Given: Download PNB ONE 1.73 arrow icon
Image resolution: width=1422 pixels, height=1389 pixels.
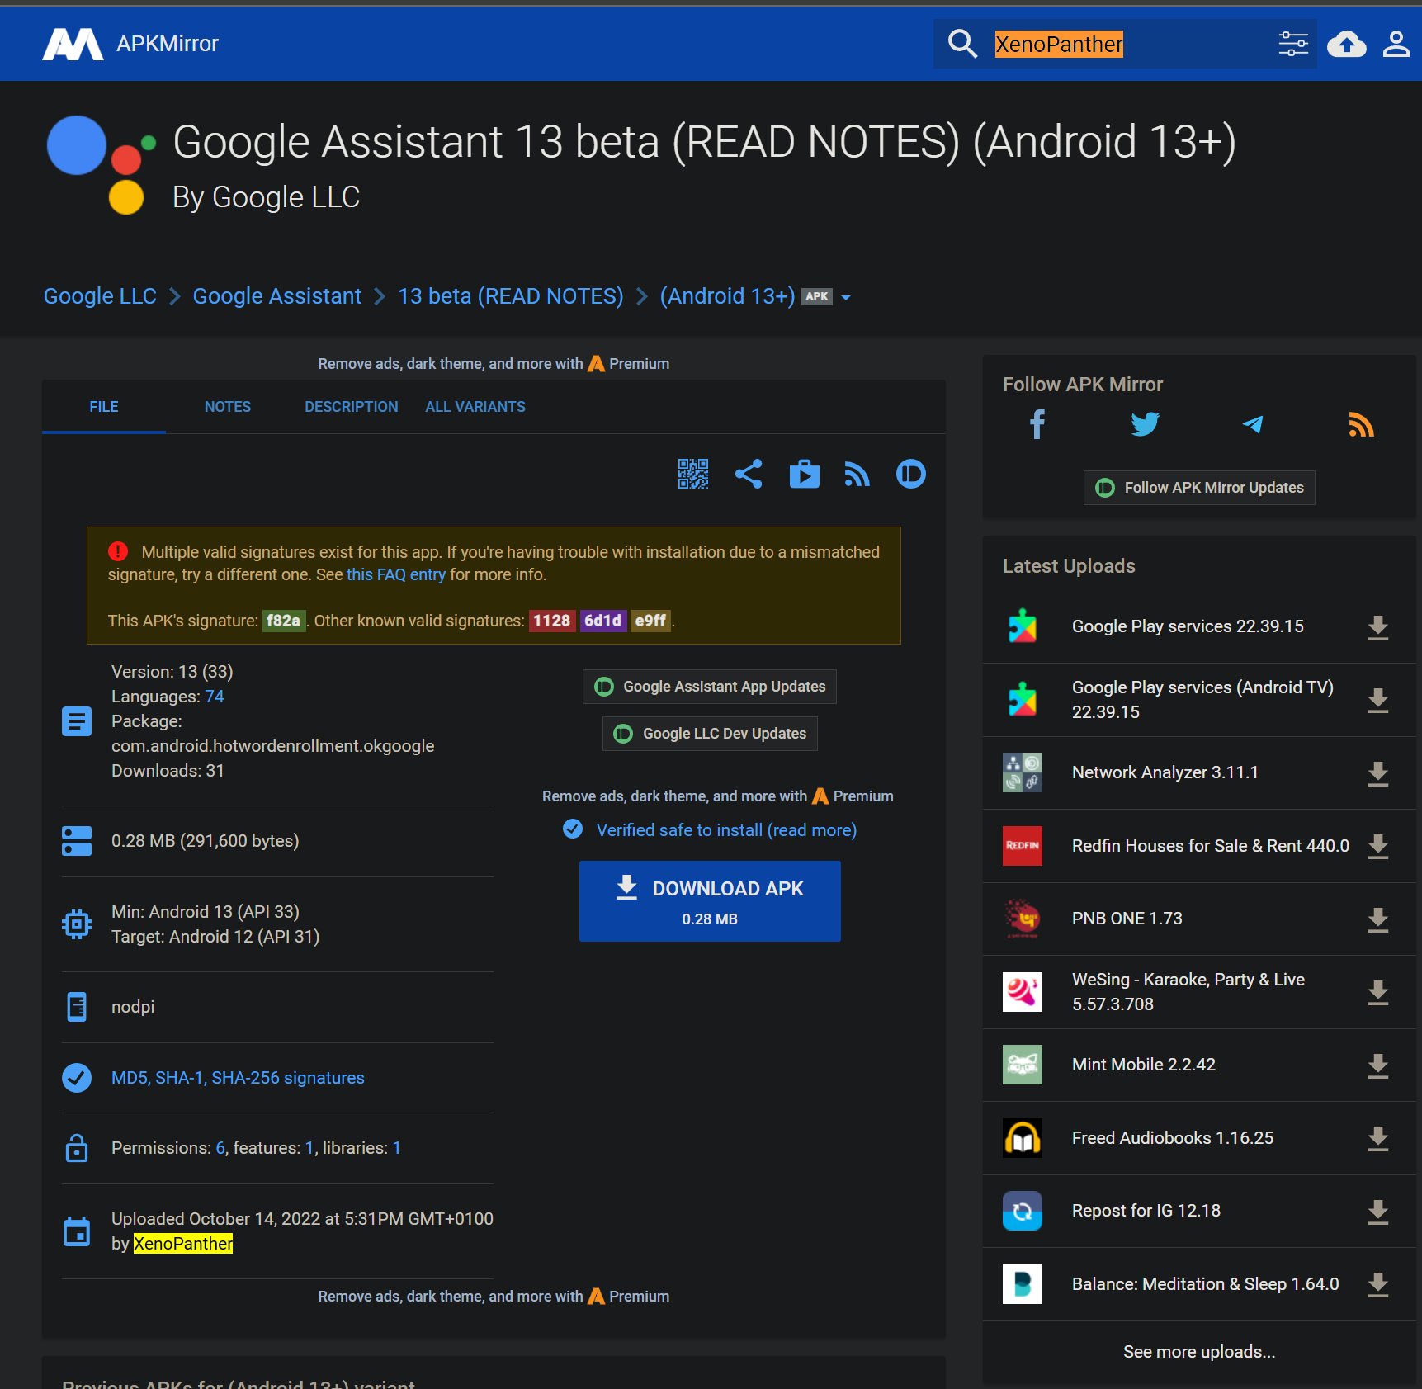Looking at the screenshot, I should click(1377, 919).
